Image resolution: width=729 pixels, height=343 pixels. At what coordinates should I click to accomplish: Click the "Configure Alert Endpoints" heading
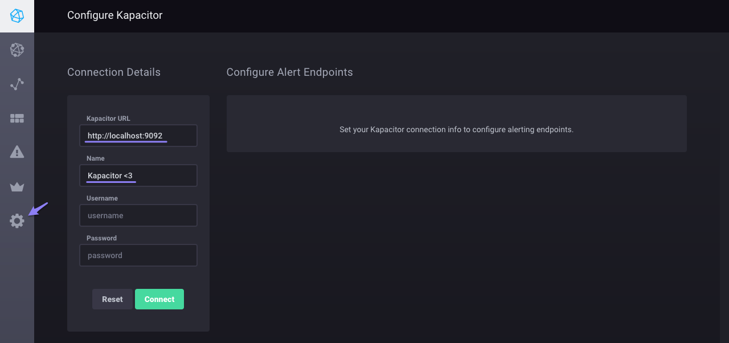pyautogui.click(x=289, y=72)
